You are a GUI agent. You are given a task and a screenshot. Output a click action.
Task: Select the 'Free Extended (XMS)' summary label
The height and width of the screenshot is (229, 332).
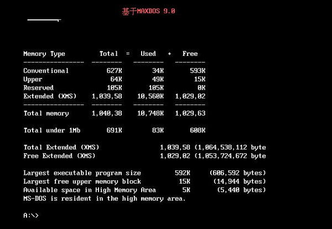click(x=60, y=156)
